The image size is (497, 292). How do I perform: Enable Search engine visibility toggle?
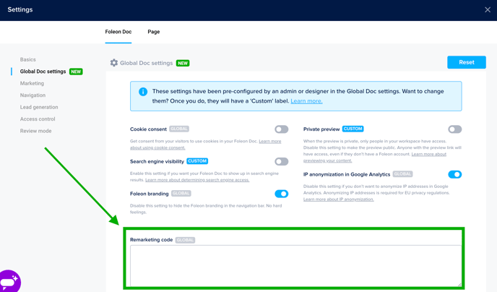coord(281,161)
